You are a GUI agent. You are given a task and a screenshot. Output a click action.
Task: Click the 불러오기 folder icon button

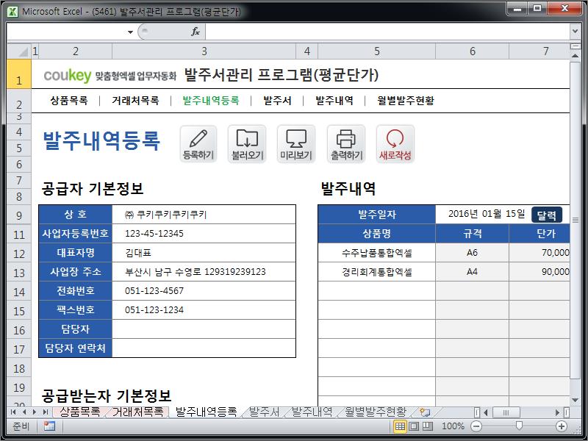247,144
